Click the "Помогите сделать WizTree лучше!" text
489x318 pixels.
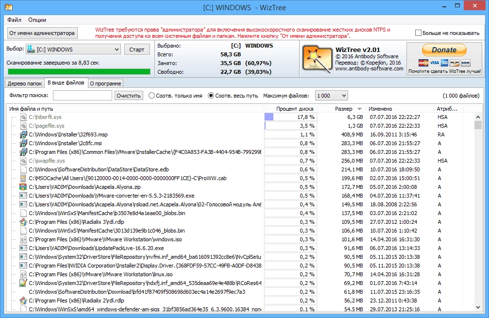444,71
